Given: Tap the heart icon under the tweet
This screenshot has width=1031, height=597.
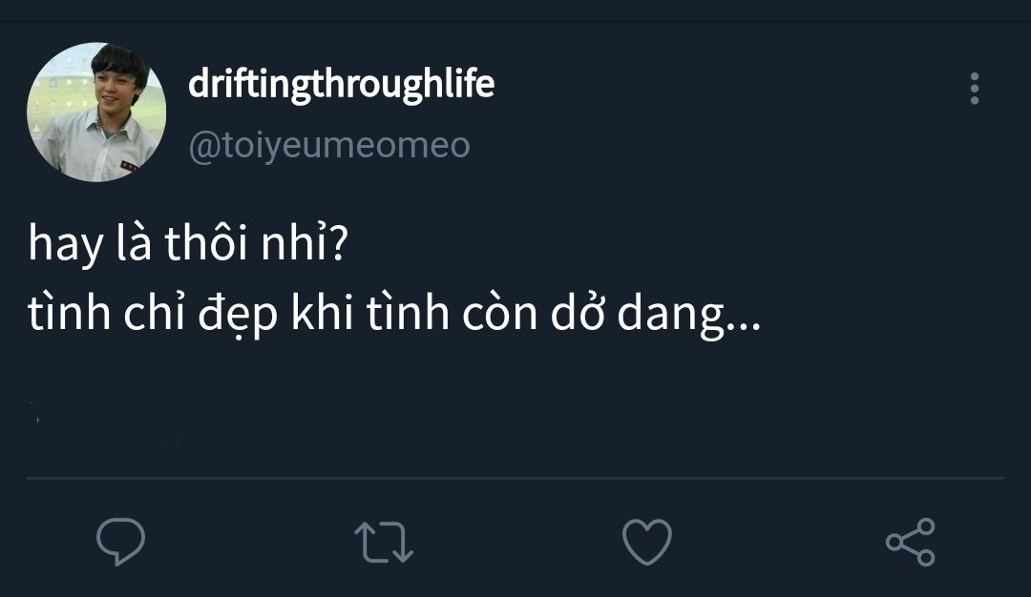Looking at the screenshot, I should pyautogui.click(x=646, y=541).
